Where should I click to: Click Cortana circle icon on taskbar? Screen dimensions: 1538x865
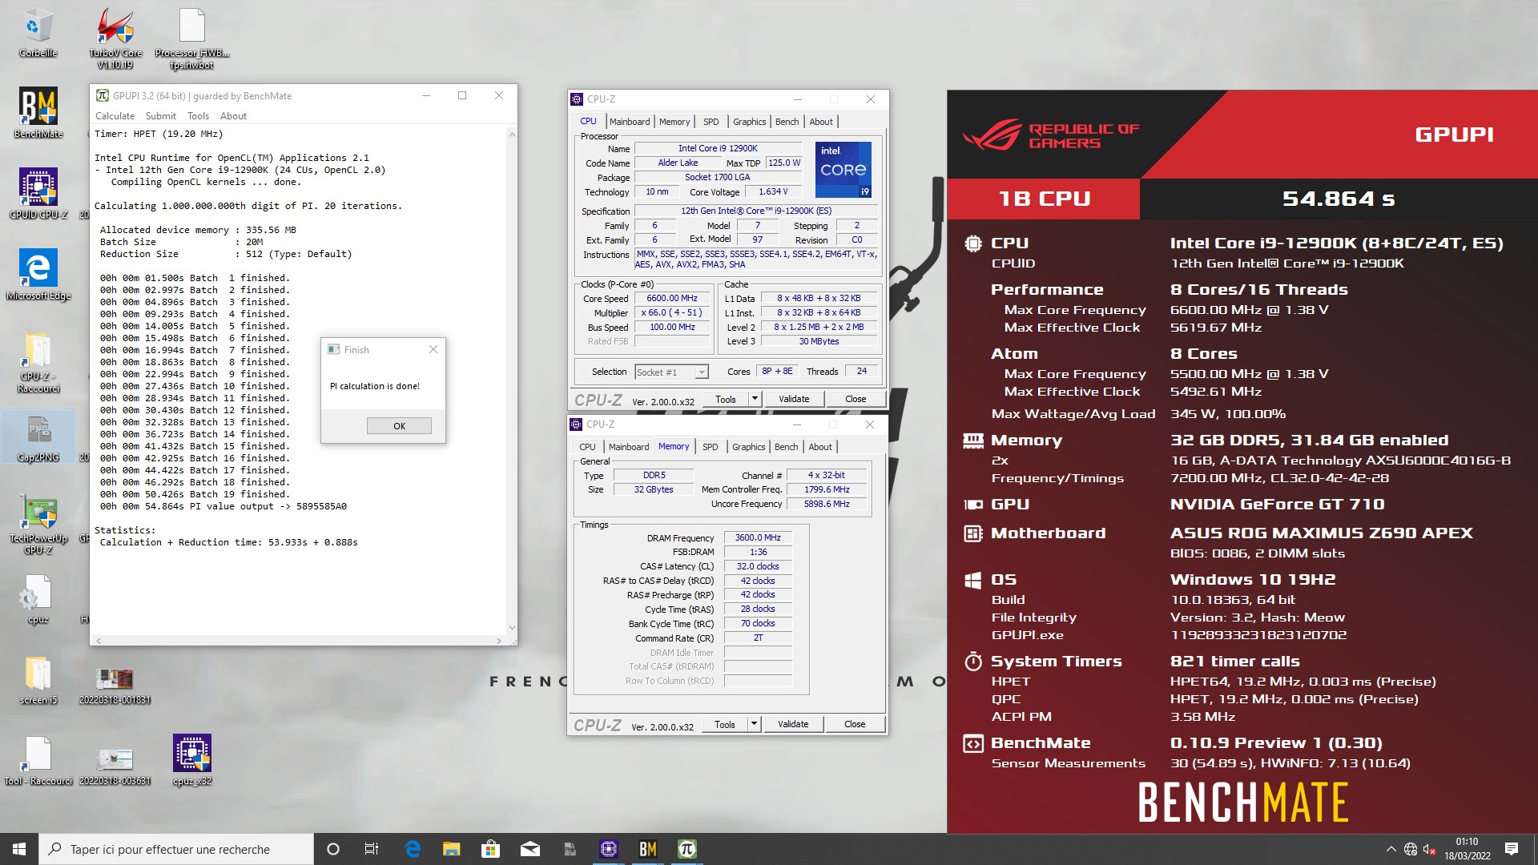coord(333,849)
